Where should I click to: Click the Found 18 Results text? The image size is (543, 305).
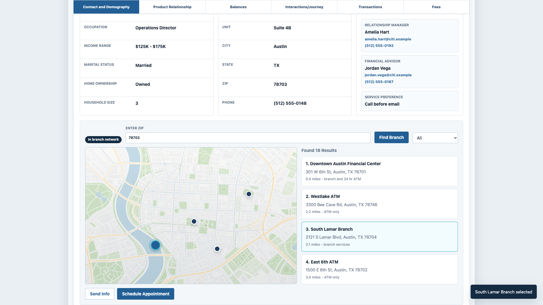tap(319, 150)
